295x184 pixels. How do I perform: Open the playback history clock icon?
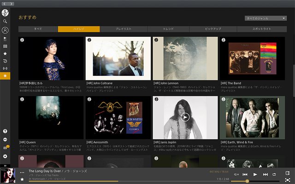point(5,61)
